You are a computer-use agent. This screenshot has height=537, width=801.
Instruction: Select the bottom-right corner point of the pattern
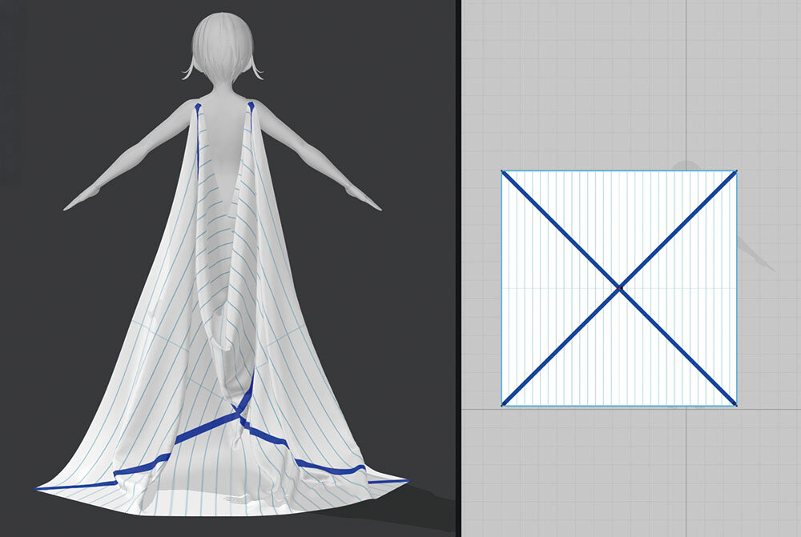736,405
